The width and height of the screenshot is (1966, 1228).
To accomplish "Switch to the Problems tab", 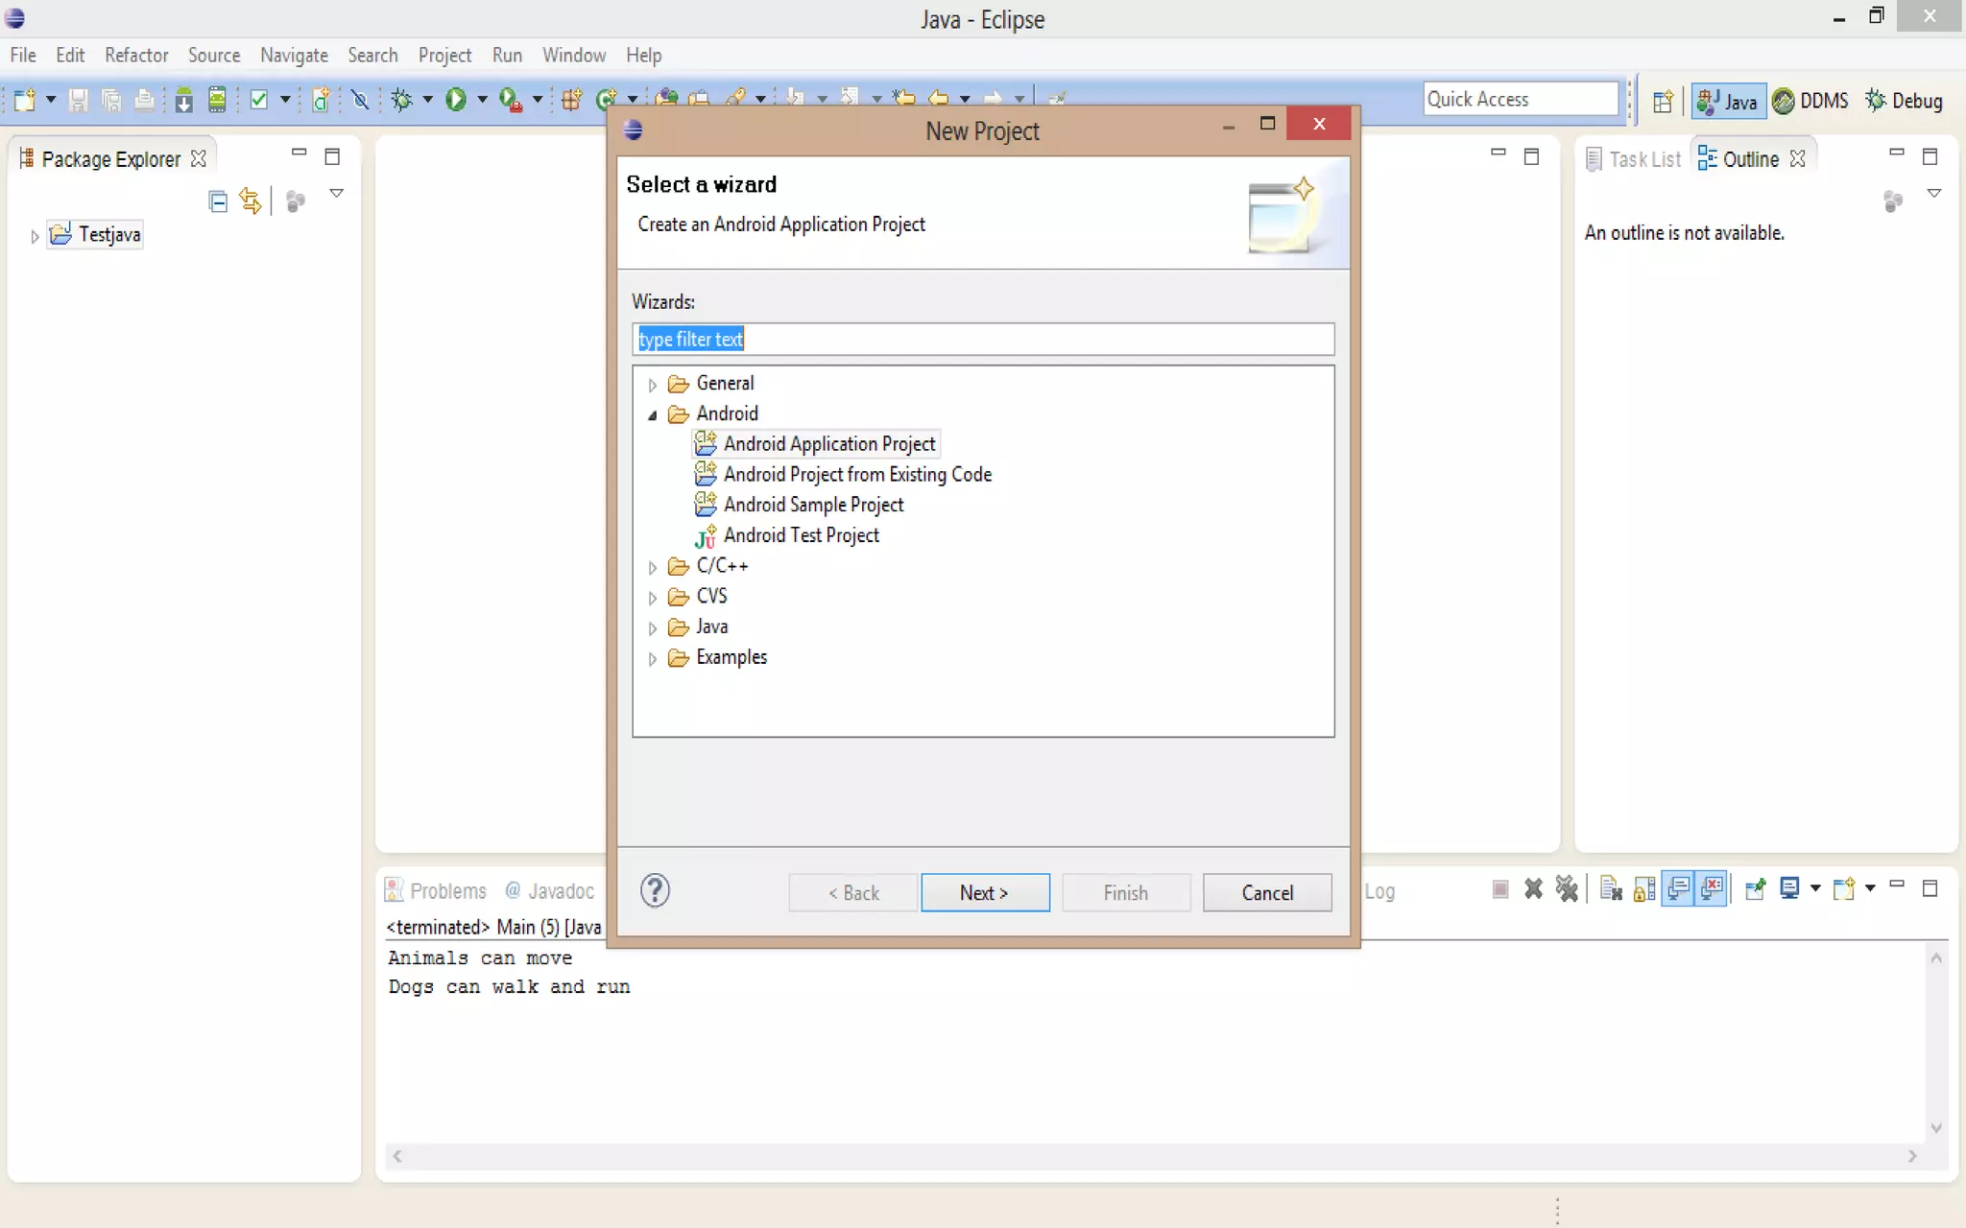I will coord(436,891).
